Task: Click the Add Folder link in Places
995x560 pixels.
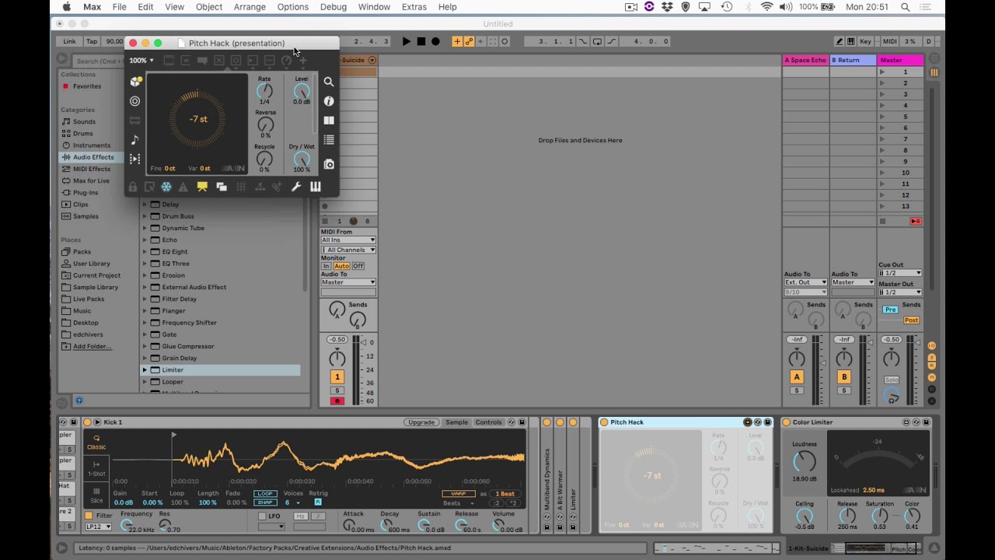Action: [x=92, y=346]
